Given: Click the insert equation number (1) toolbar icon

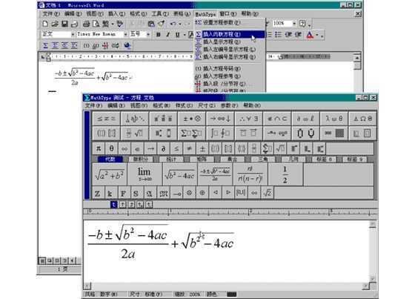Looking at the screenshot, I should [86, 45].
